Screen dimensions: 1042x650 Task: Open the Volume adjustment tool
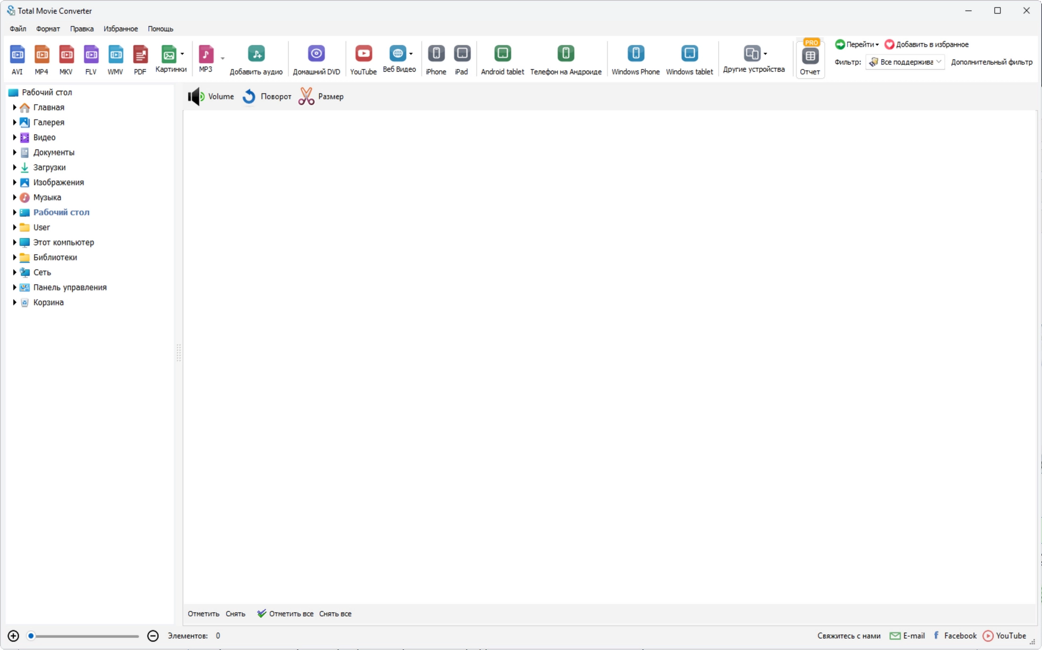(211, 96)
